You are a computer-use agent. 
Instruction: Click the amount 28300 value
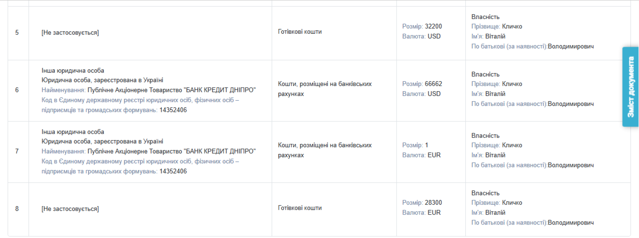(x=433, y=203)
